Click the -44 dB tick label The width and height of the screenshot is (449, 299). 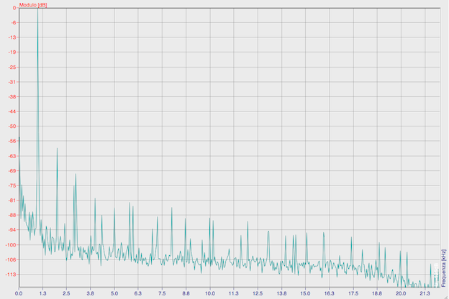coord(12,111)
